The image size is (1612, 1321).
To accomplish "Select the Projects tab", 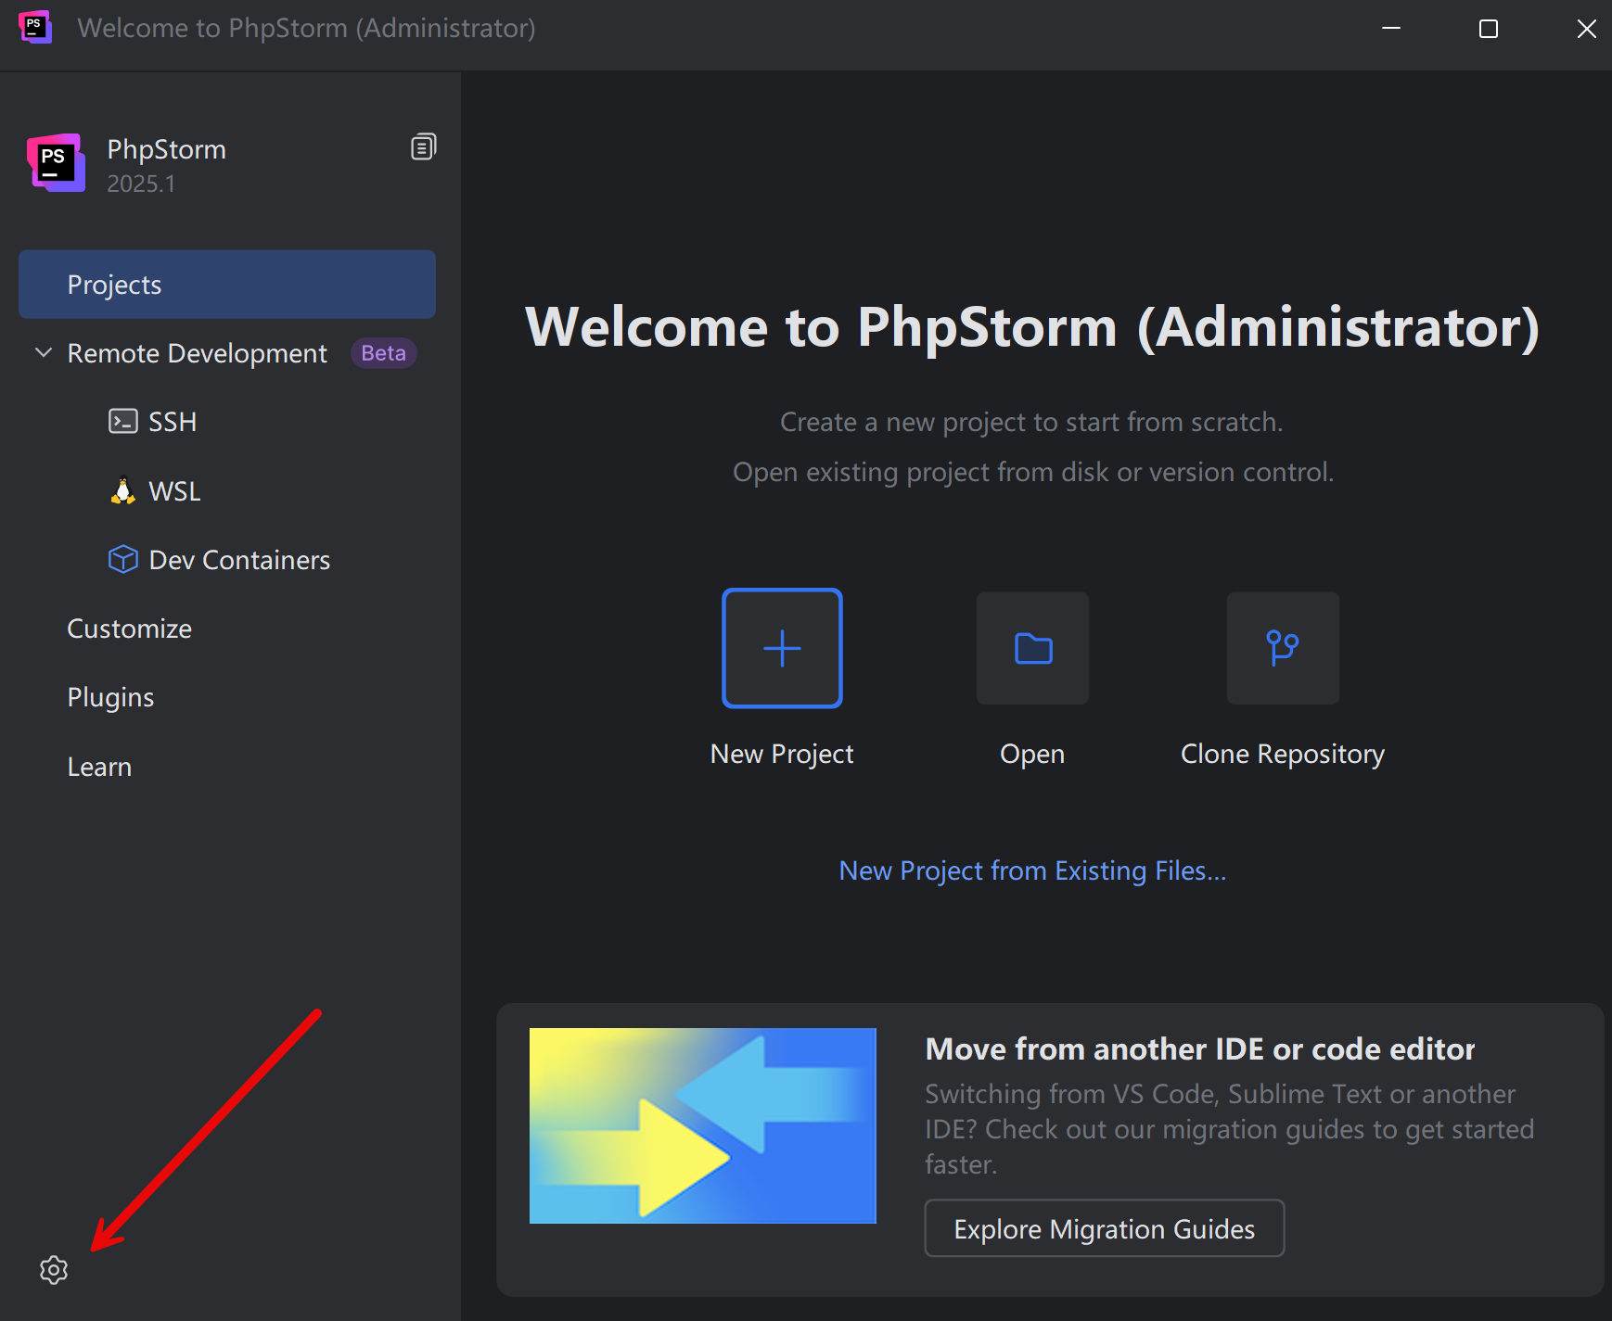I will coord(227,285).
